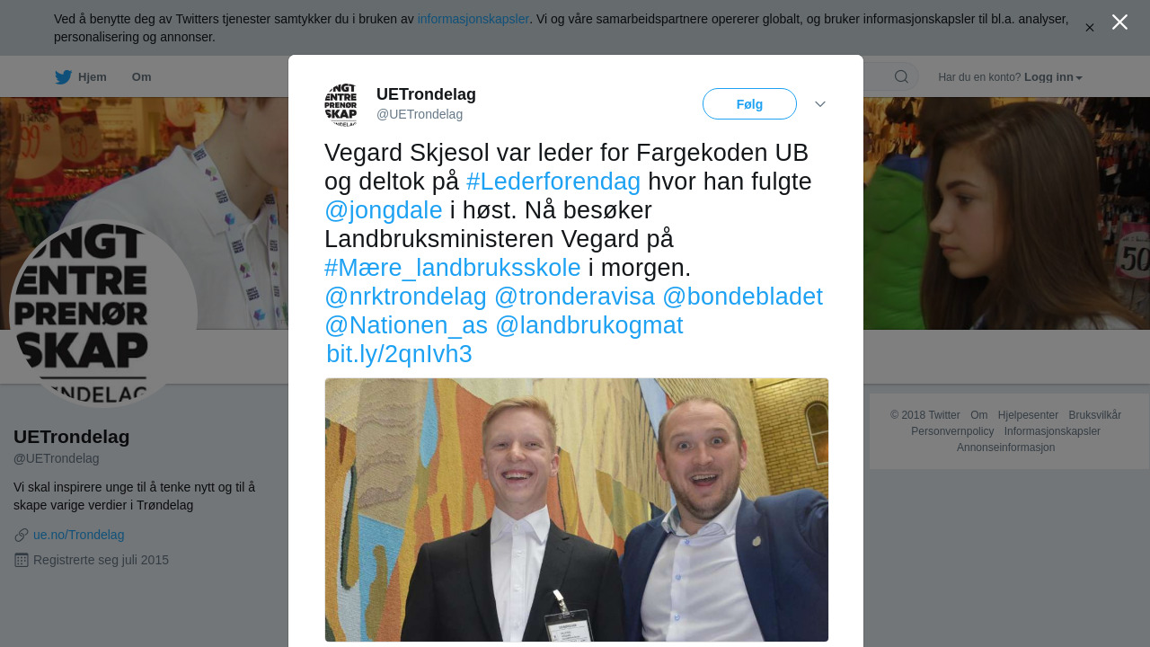Image resolution: width=1150 pixels, height=647 pixels.
Task: Close the tweet overlay with large X
Action: (x=1119, y=22)
